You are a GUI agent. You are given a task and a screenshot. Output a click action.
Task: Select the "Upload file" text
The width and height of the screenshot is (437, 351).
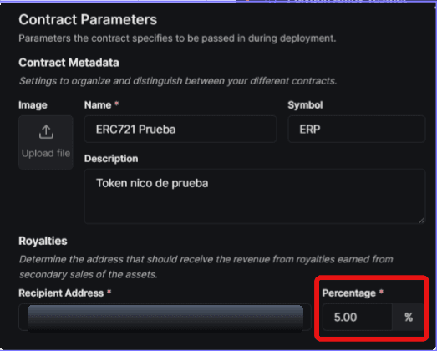46,153
